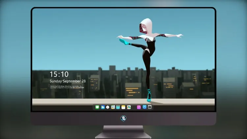Screen dimensions: 247x139
Task: Open the colorful gallery icon after Notes
Action: (129, 107)
